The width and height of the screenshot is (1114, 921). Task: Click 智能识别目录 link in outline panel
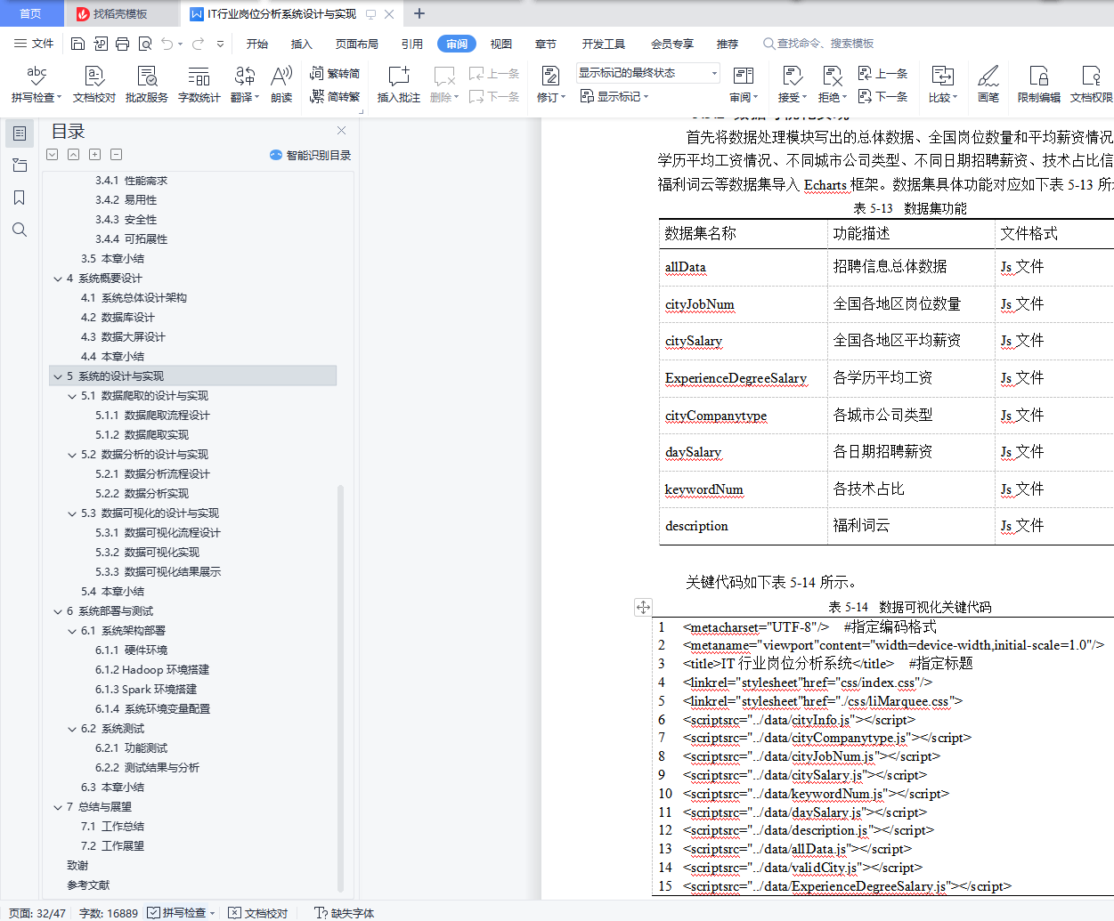click(311, 155)
